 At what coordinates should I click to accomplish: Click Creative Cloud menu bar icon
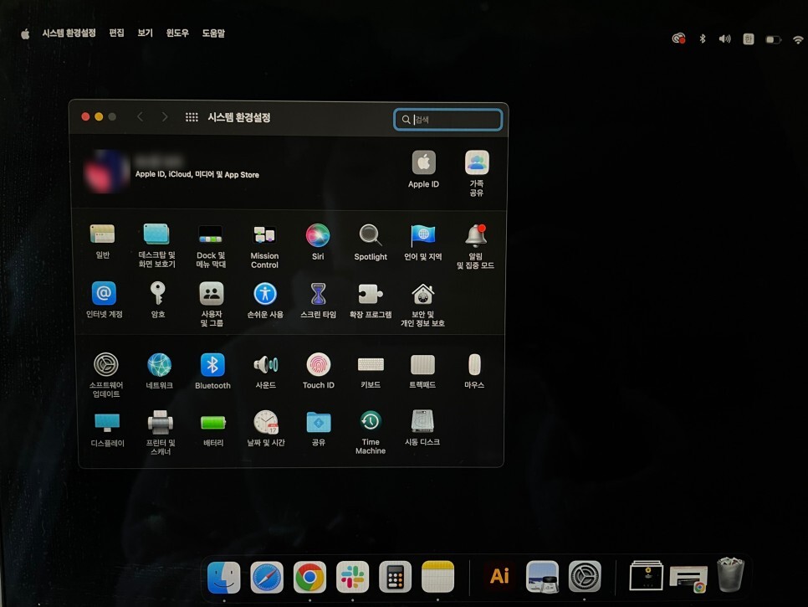click(x=678, y=39)
